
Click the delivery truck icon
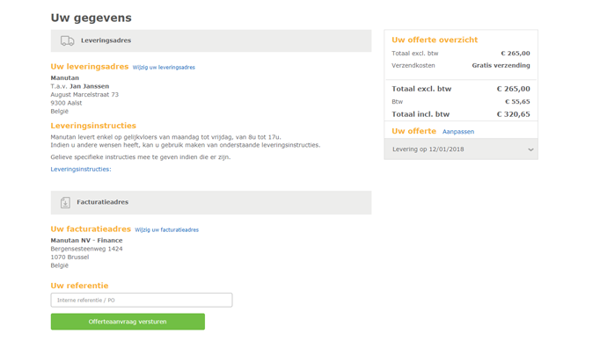[x=68, y=40]
